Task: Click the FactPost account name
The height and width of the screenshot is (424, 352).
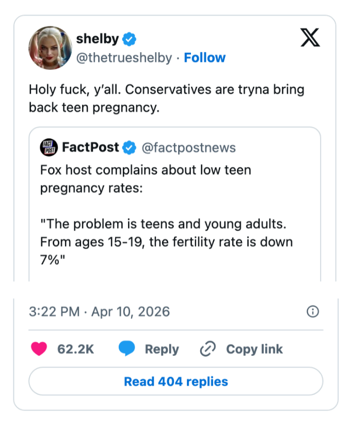Action: 90,148
